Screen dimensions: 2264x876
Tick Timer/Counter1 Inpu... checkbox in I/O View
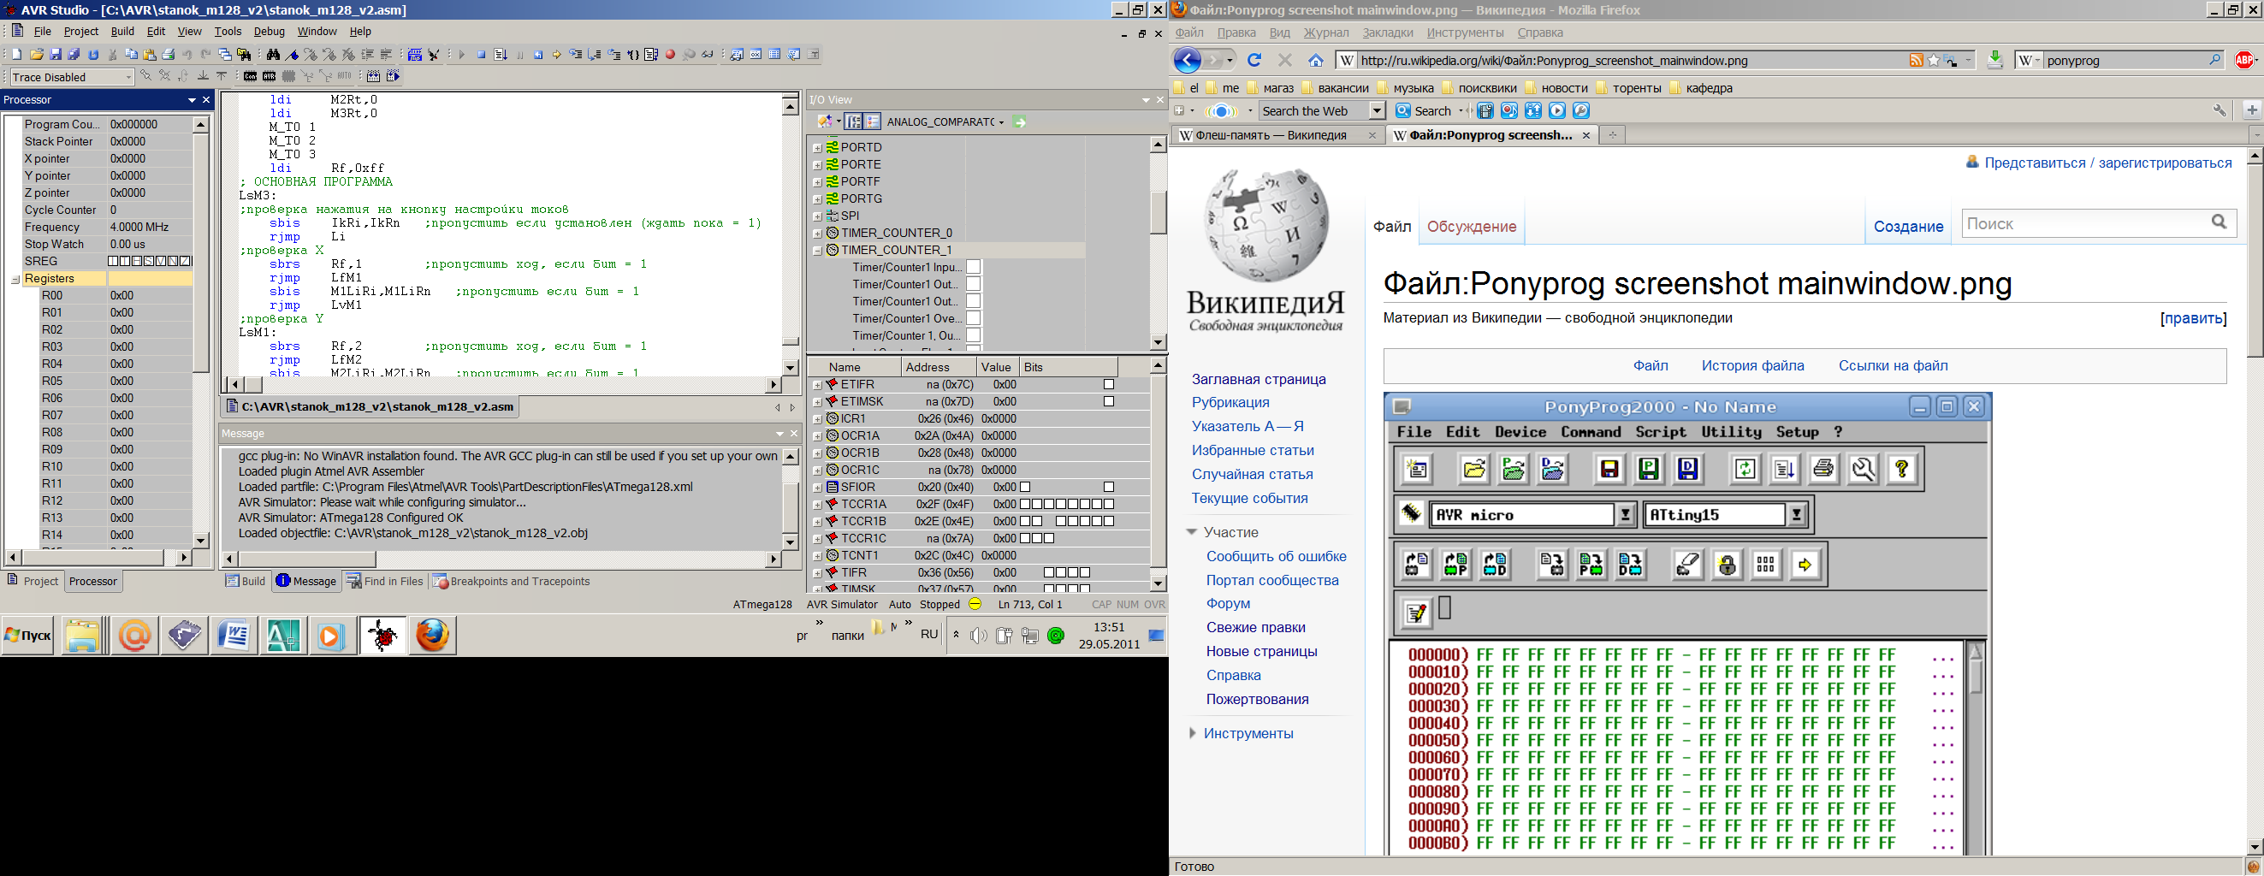pyautogui.click(x=974, y=267)
